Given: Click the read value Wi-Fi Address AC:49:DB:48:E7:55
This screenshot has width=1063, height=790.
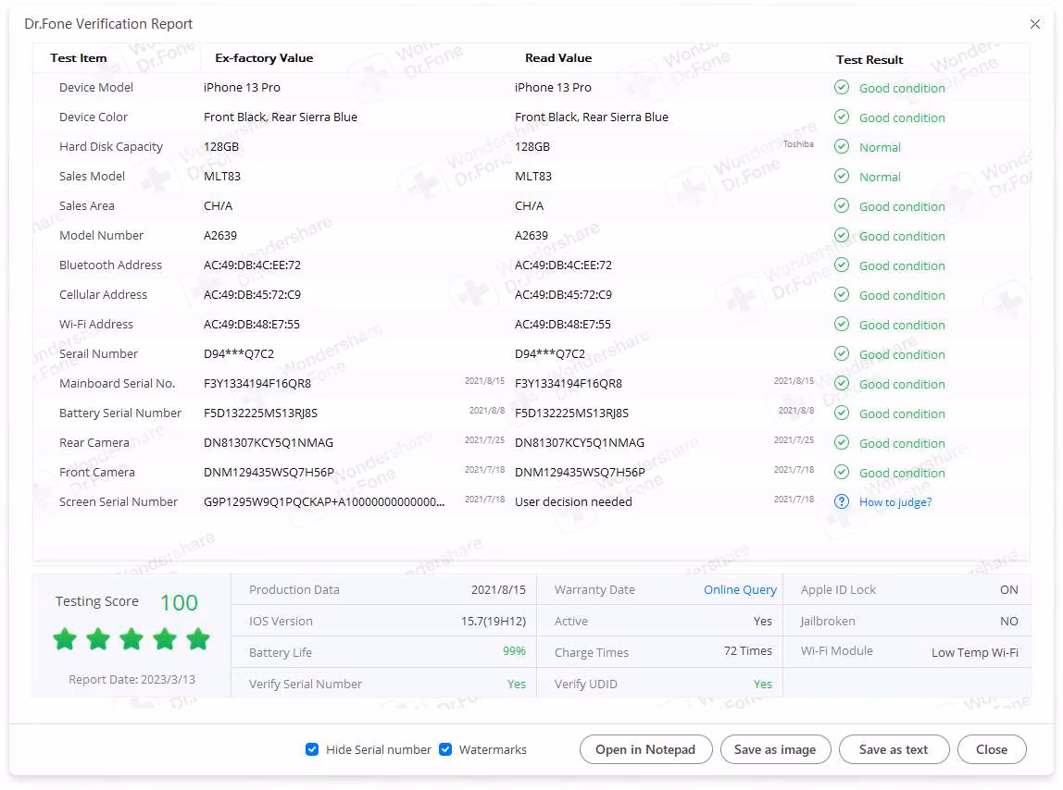Looking at the screenshot, I should (563, 325).
